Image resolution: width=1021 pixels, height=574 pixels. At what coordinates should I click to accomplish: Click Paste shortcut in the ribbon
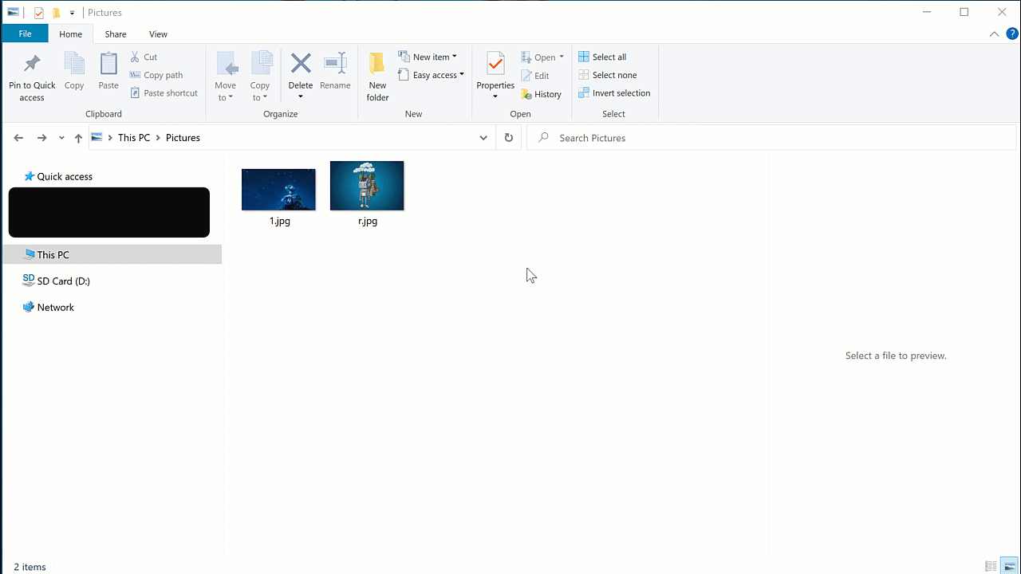(164, 93)
